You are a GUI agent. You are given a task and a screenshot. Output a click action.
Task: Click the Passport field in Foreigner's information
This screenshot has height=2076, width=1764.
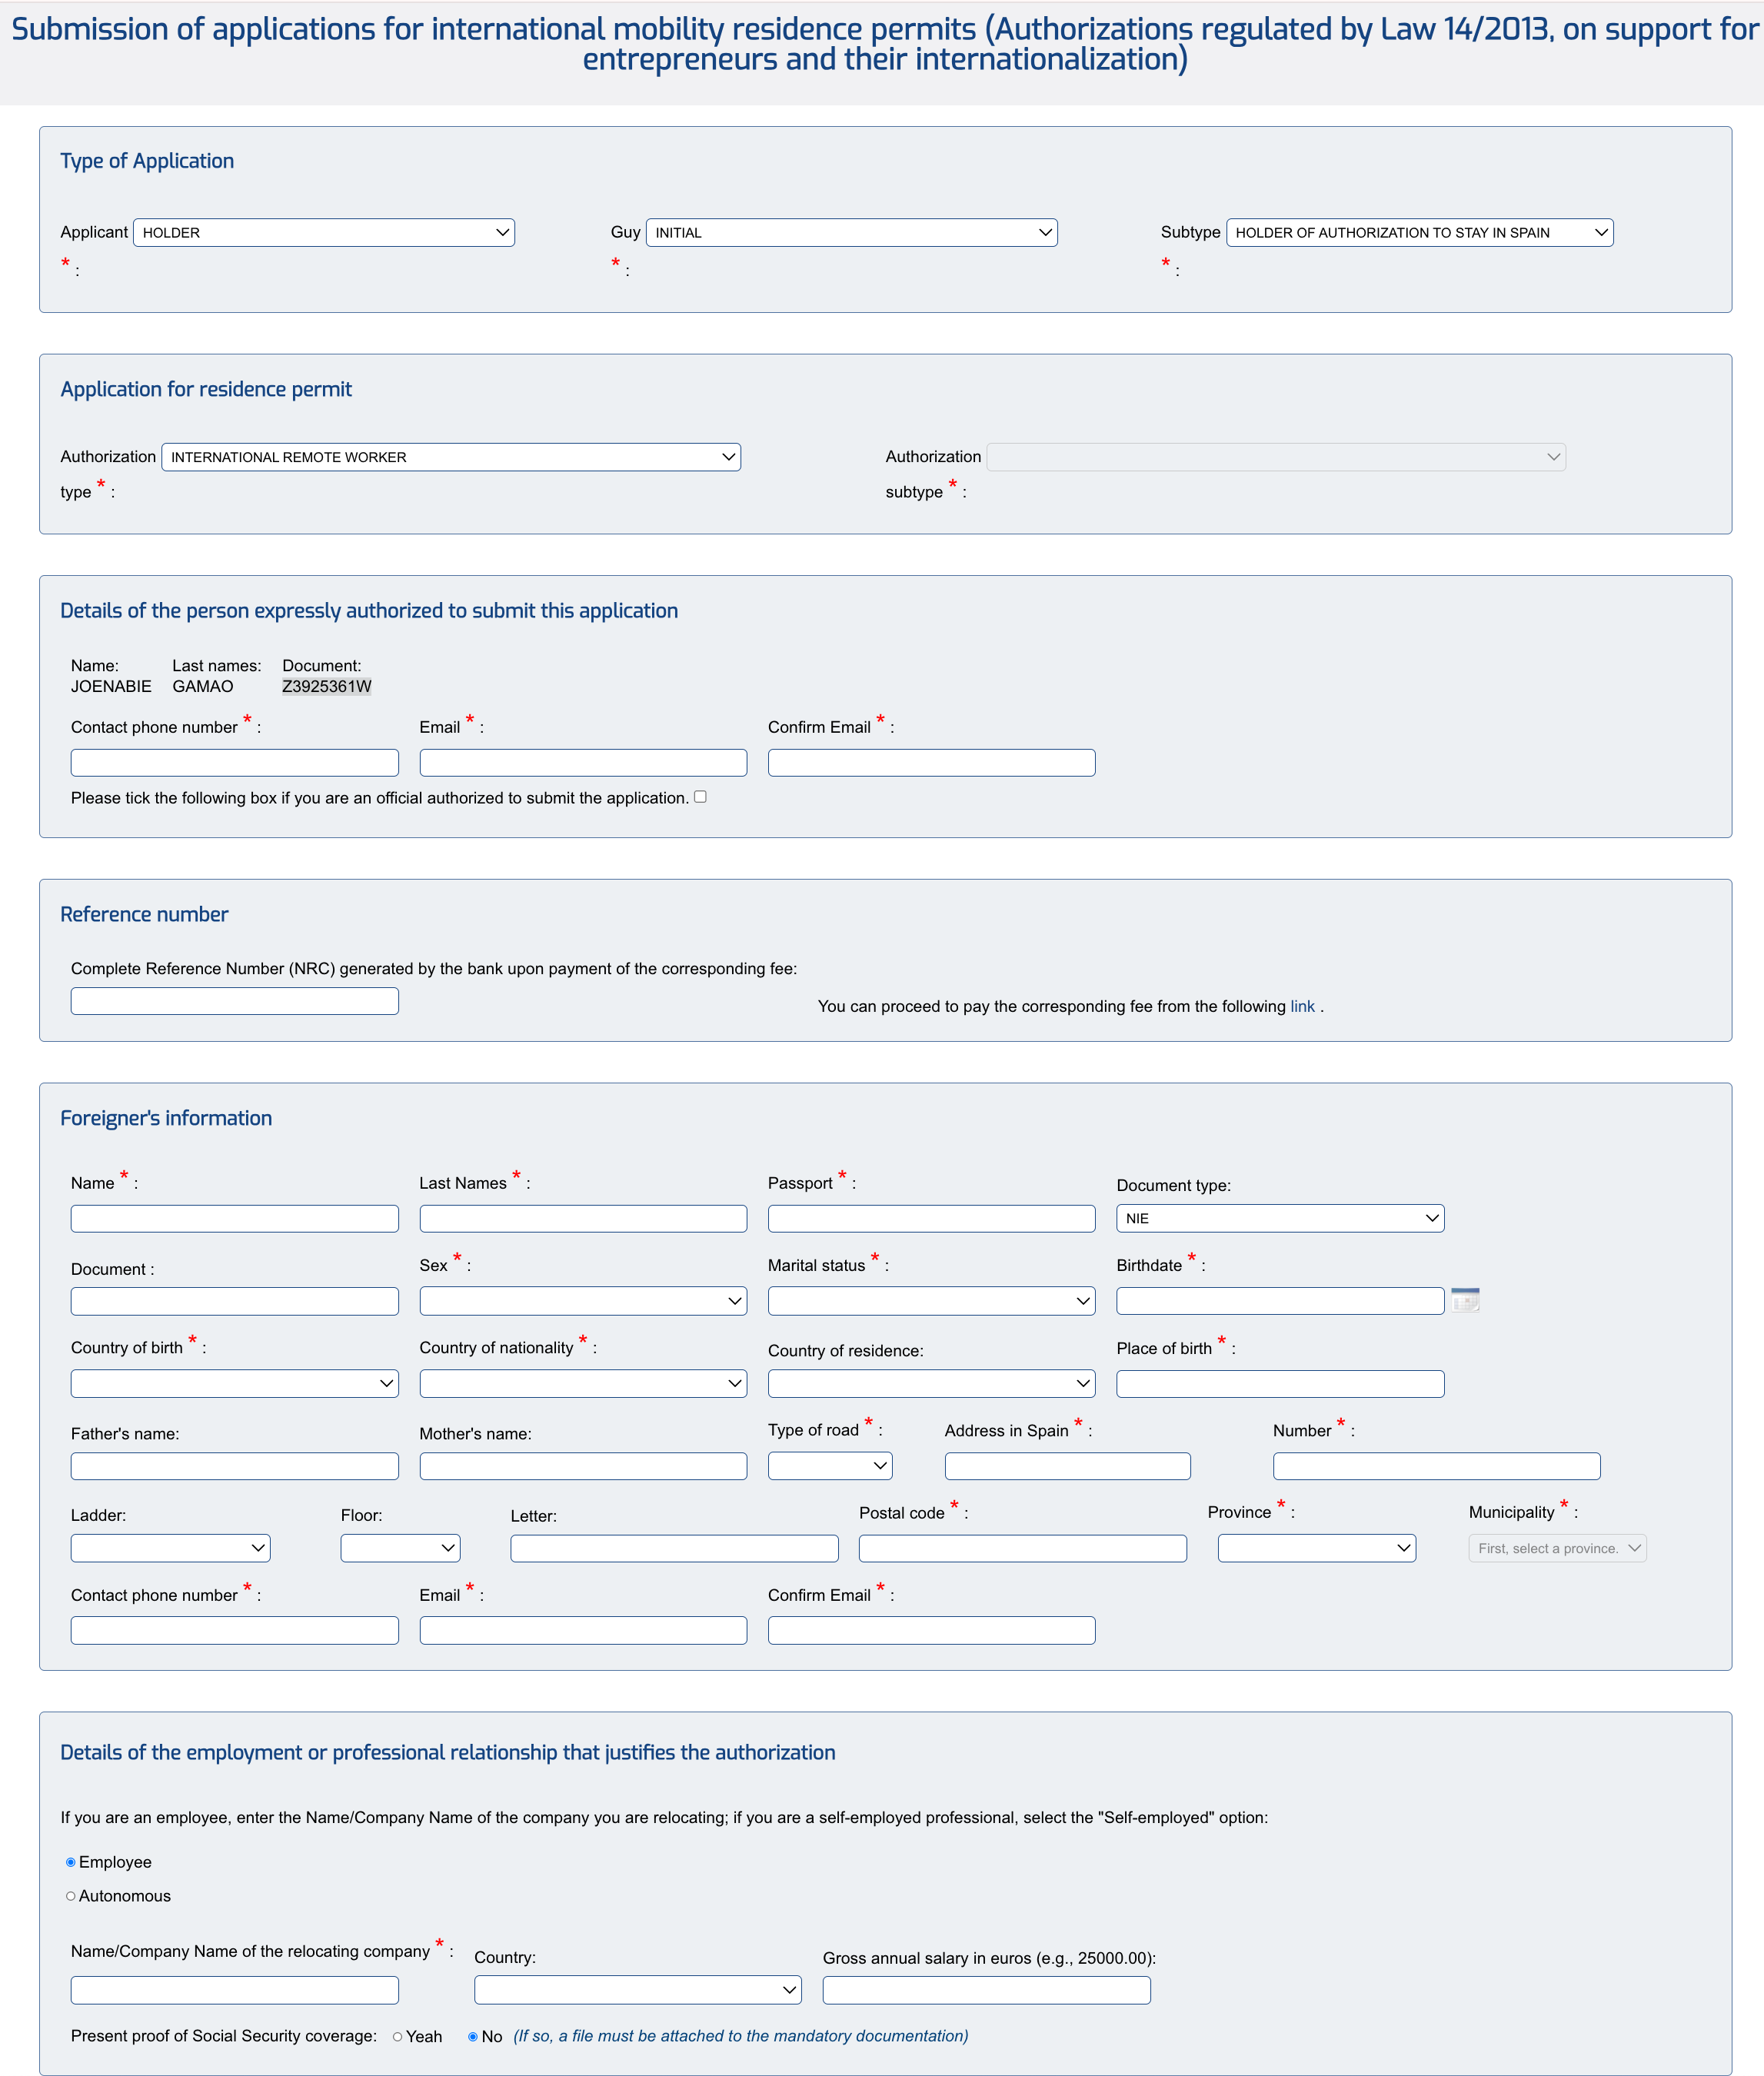[x=931, y=1218]
